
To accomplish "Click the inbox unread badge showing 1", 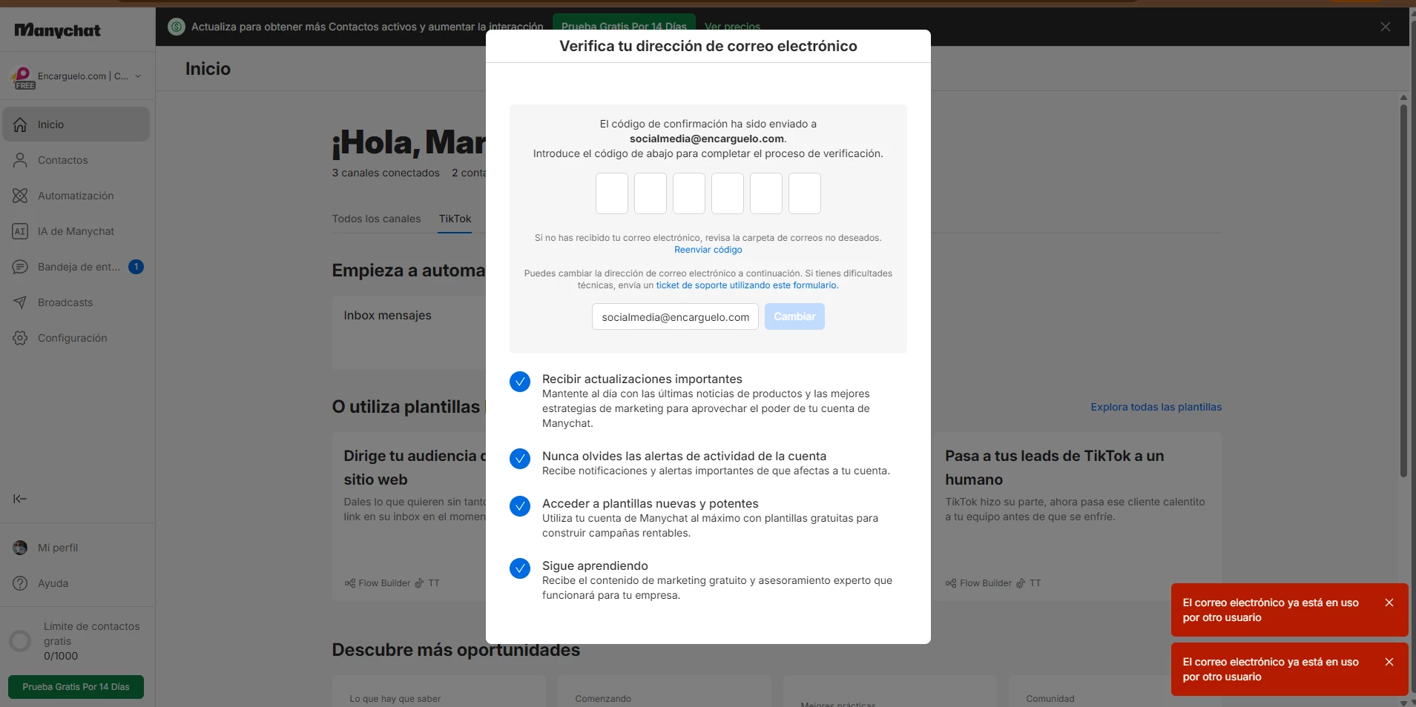I will (136, 267).
